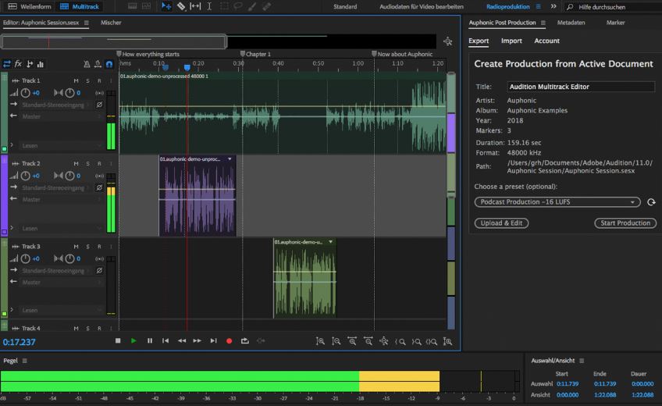Solo Track 1
Image resolution: width=662 pixels, height=406 pixels.
[x=87, y=80]
